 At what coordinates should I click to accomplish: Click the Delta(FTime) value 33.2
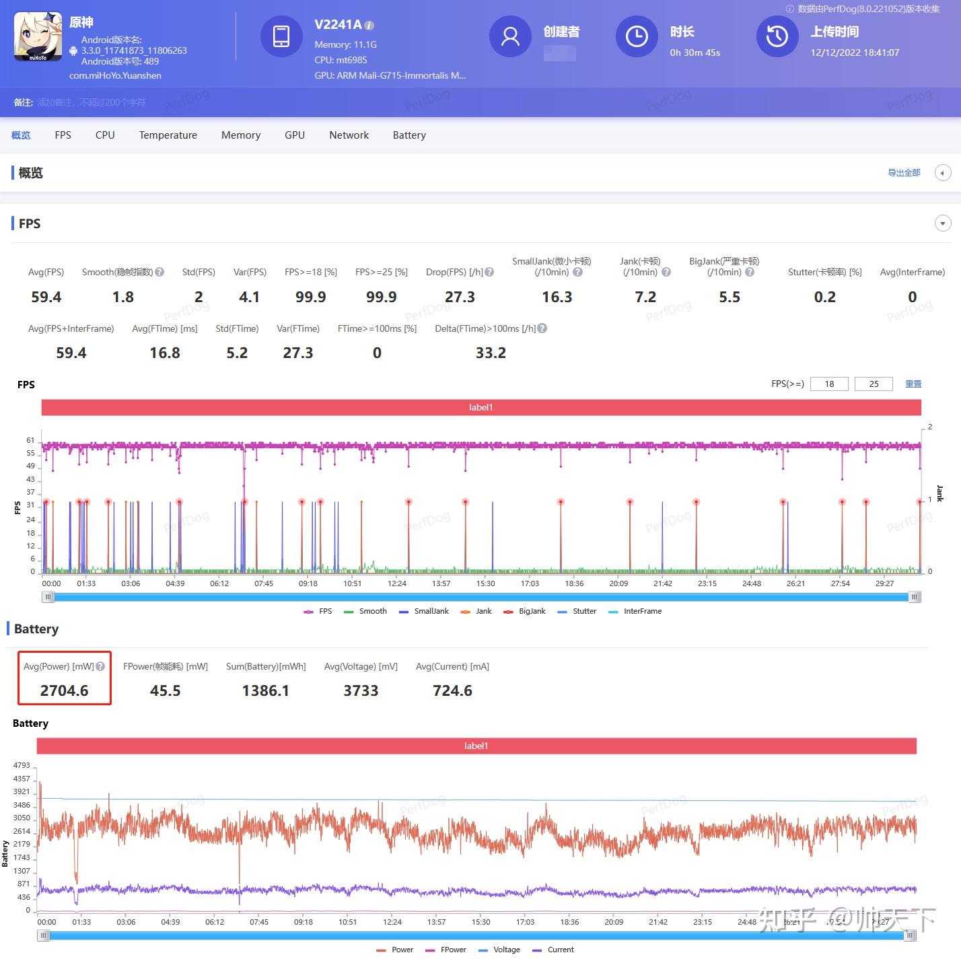[x=491, y=353]
